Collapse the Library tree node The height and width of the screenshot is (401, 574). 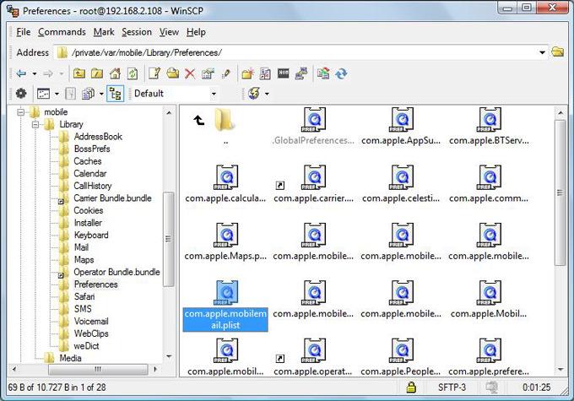point(35,124)
